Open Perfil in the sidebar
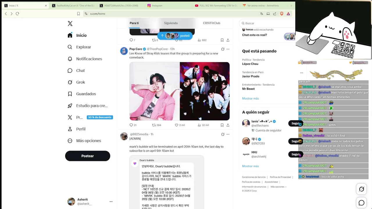372x209 pixels. 76,129
